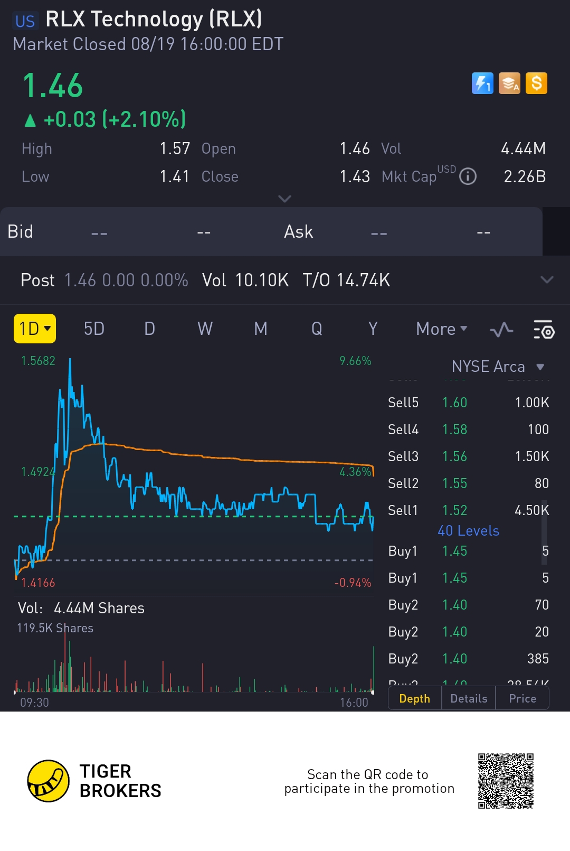Switch chart to W weekly
570x851 pixels.
[x=205, y=329]
